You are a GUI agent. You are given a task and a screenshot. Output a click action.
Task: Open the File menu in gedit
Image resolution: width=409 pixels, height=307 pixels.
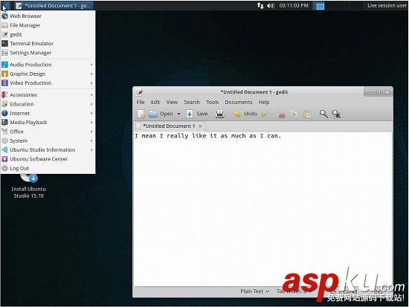pos(141,103)
